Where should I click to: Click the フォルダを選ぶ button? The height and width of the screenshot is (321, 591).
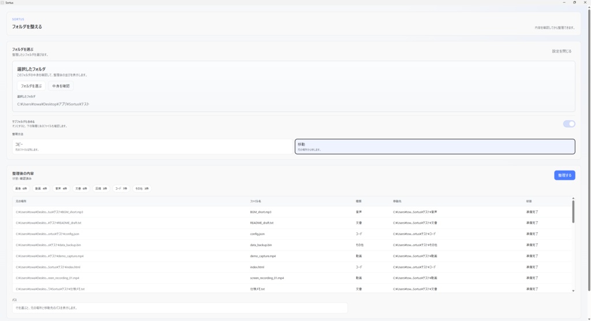click(x=31, y=86)
